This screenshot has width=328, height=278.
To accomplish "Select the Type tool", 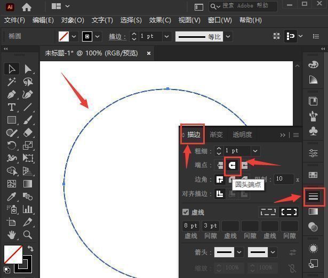I will [12, 107].
